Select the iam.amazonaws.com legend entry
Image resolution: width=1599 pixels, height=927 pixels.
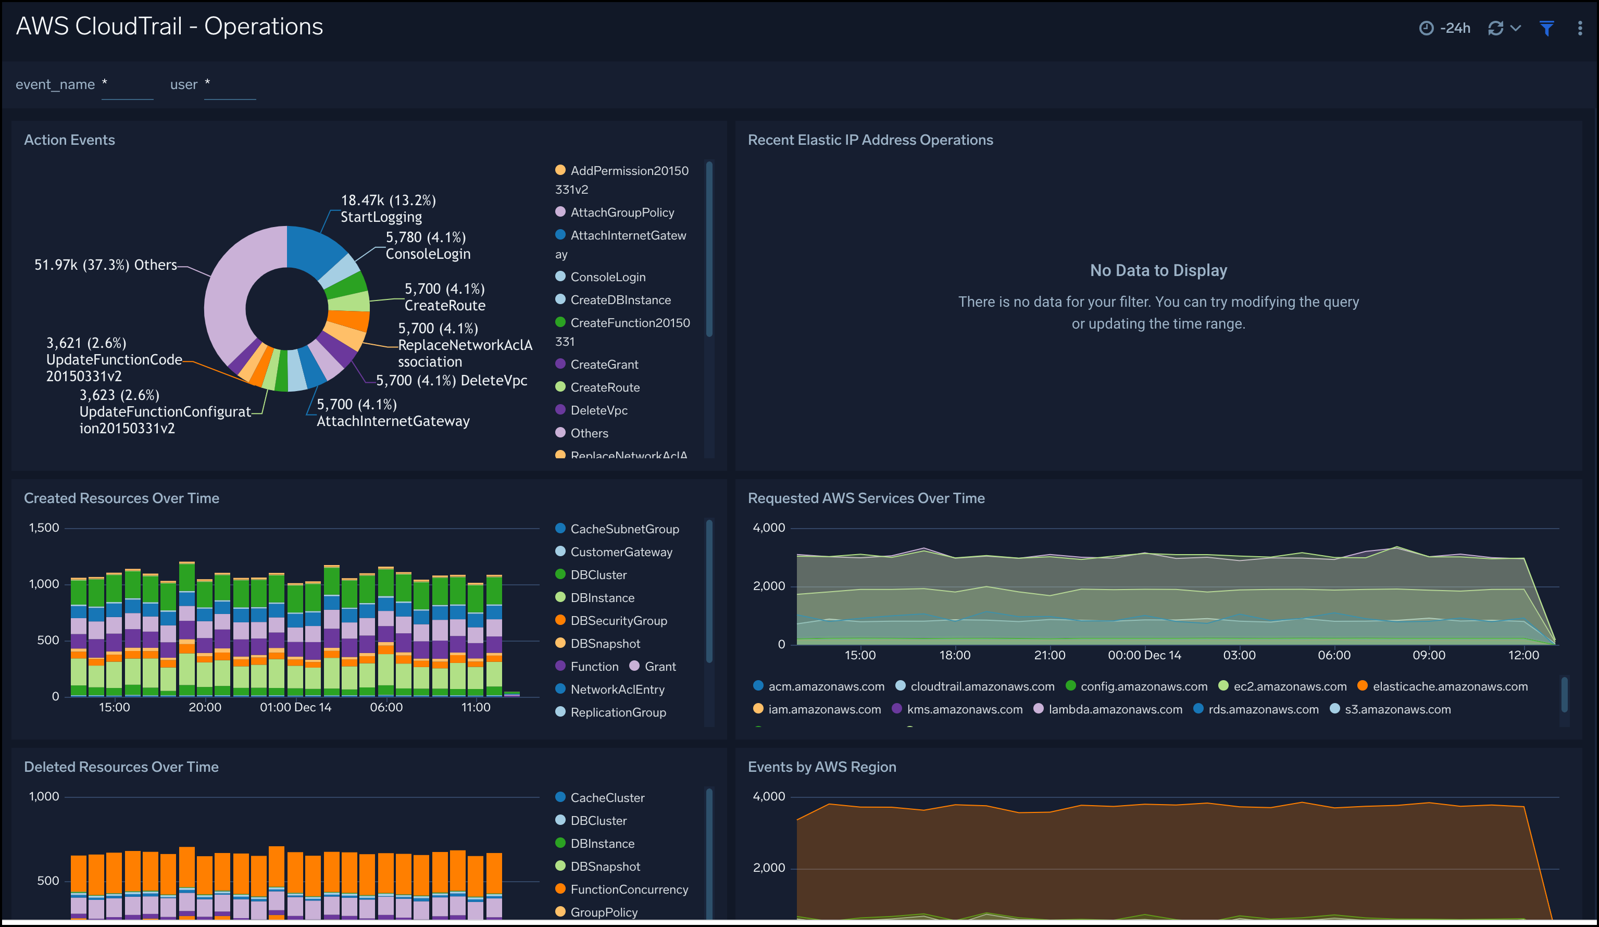(825, 709)
